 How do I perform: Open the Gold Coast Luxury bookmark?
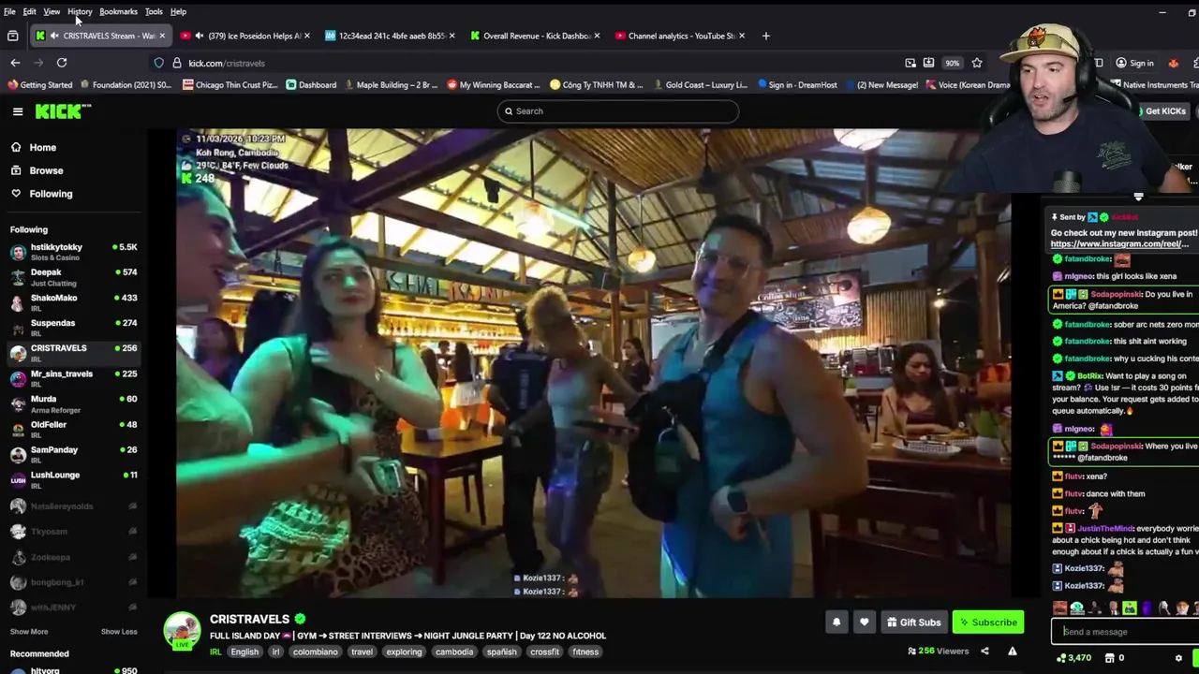[699, 84]
